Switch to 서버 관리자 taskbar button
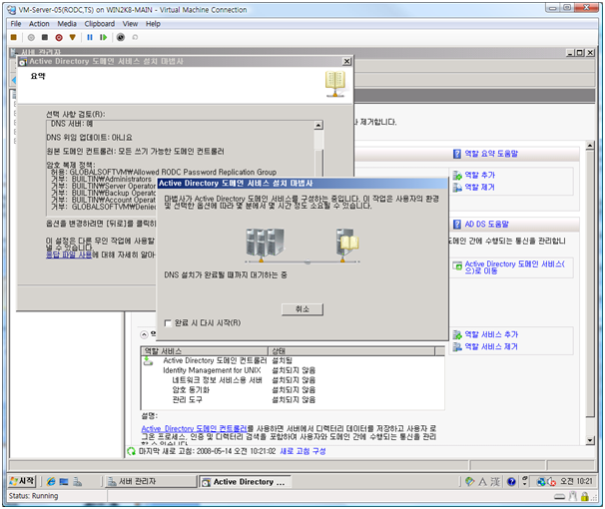The image size is (605, 509). pyautogui.click(x=151, y=482)
